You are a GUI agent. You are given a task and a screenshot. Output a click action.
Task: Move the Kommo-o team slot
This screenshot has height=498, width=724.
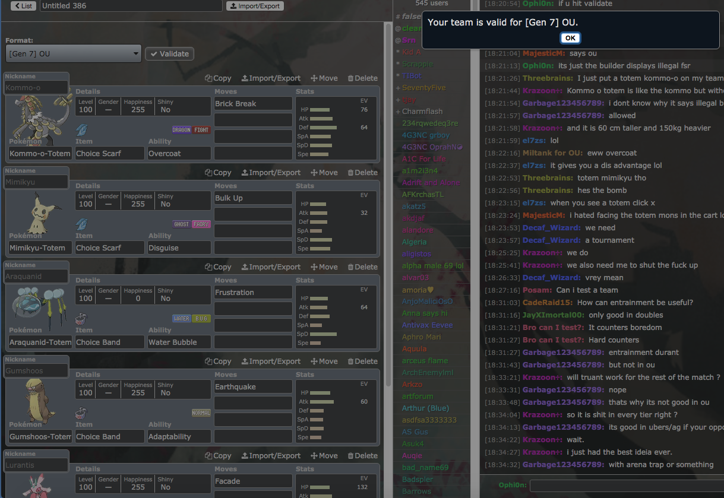[324, 78]
